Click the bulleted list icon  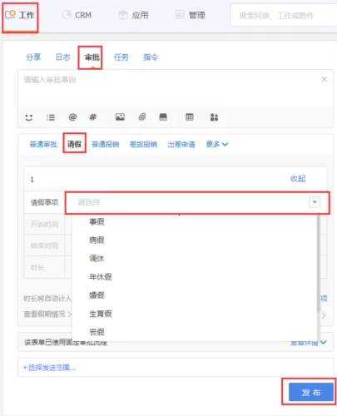(x=51, y=117)
